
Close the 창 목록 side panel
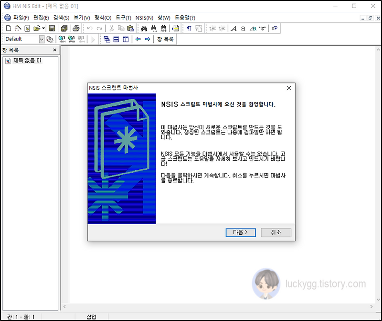click(54, 50)
